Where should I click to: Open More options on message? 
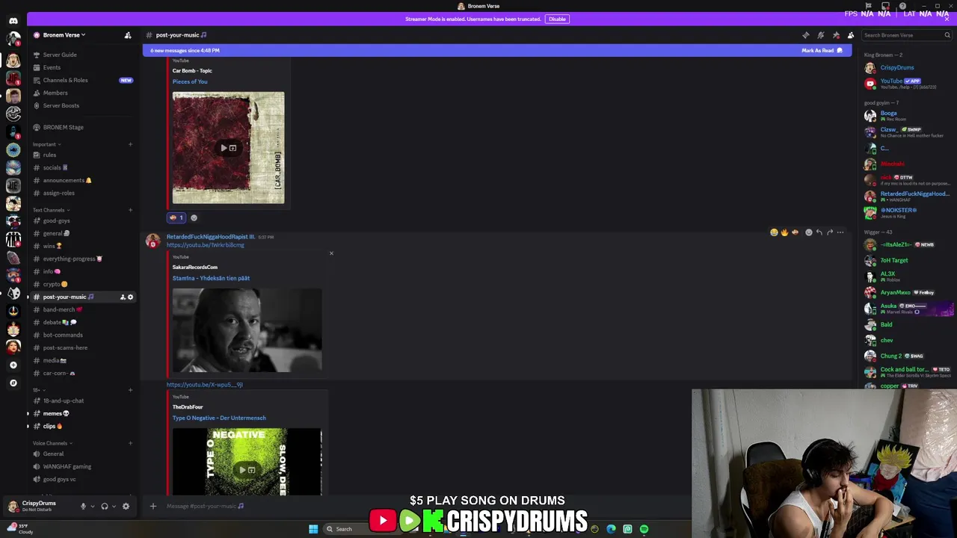[840, 232]
